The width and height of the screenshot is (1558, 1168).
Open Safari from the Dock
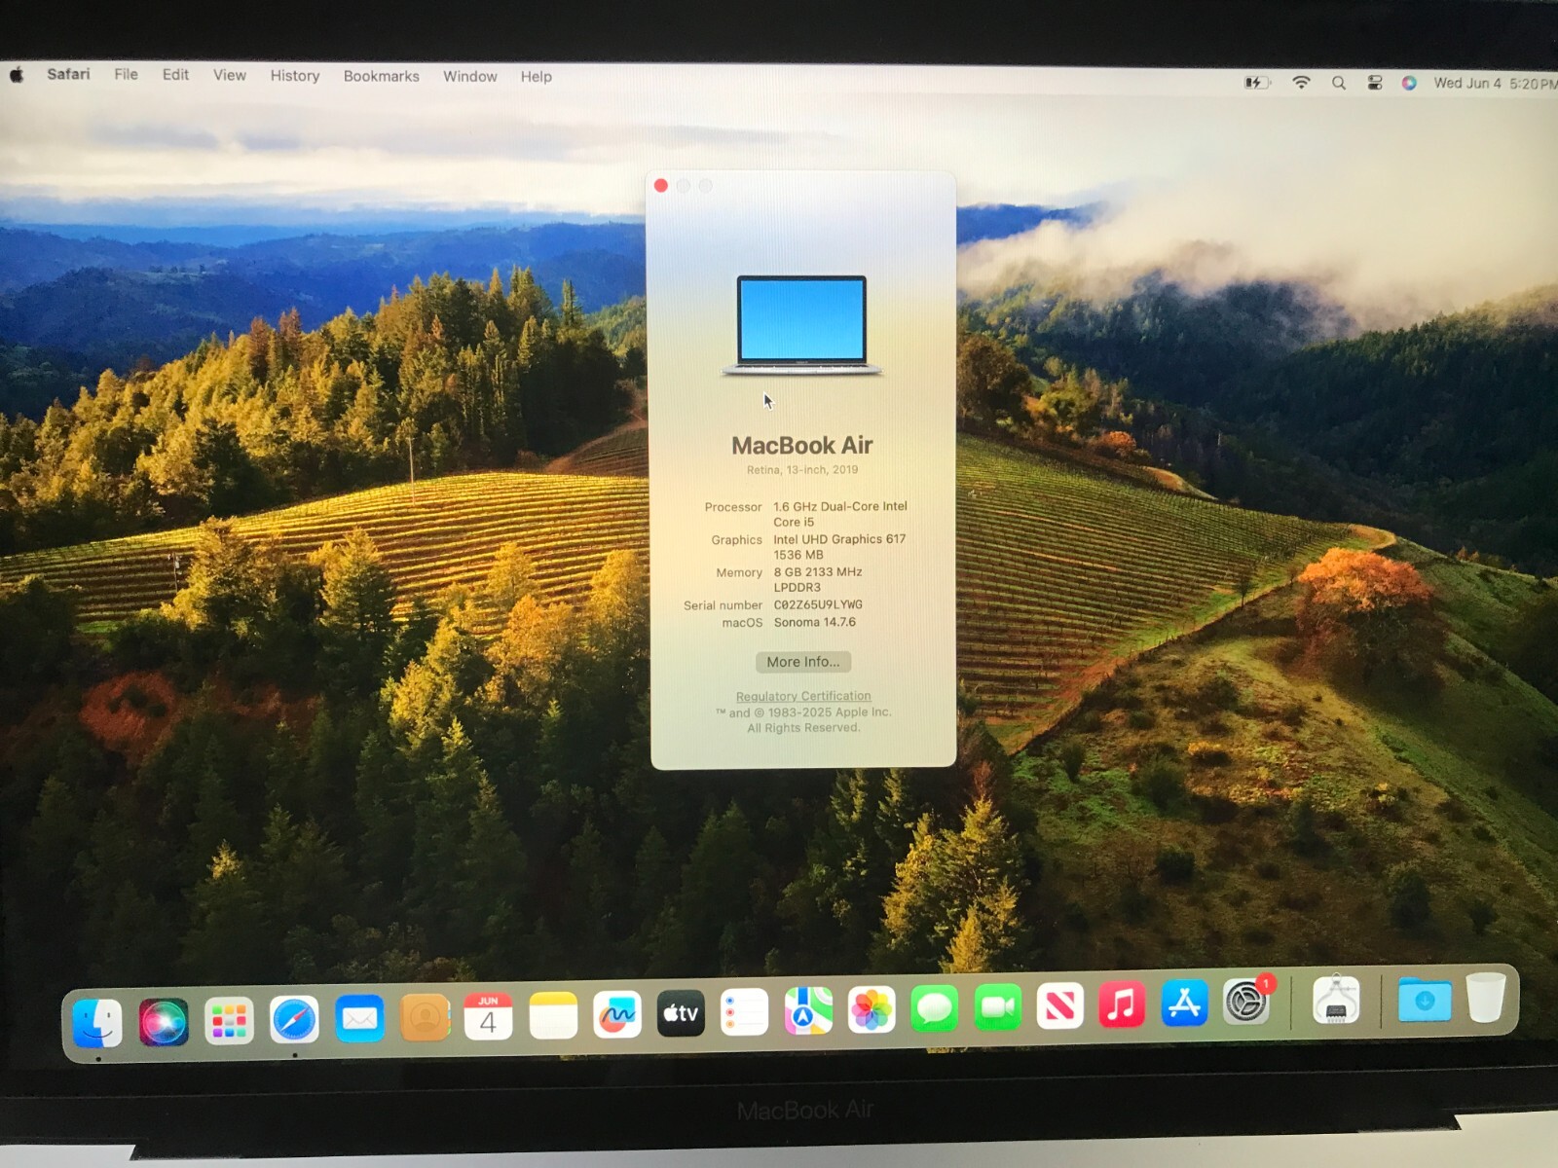tap(294, 1020)
